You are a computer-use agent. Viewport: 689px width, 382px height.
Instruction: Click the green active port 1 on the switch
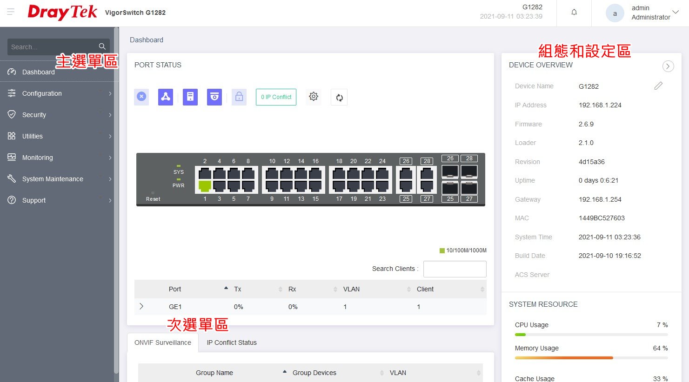click(205, 186)
